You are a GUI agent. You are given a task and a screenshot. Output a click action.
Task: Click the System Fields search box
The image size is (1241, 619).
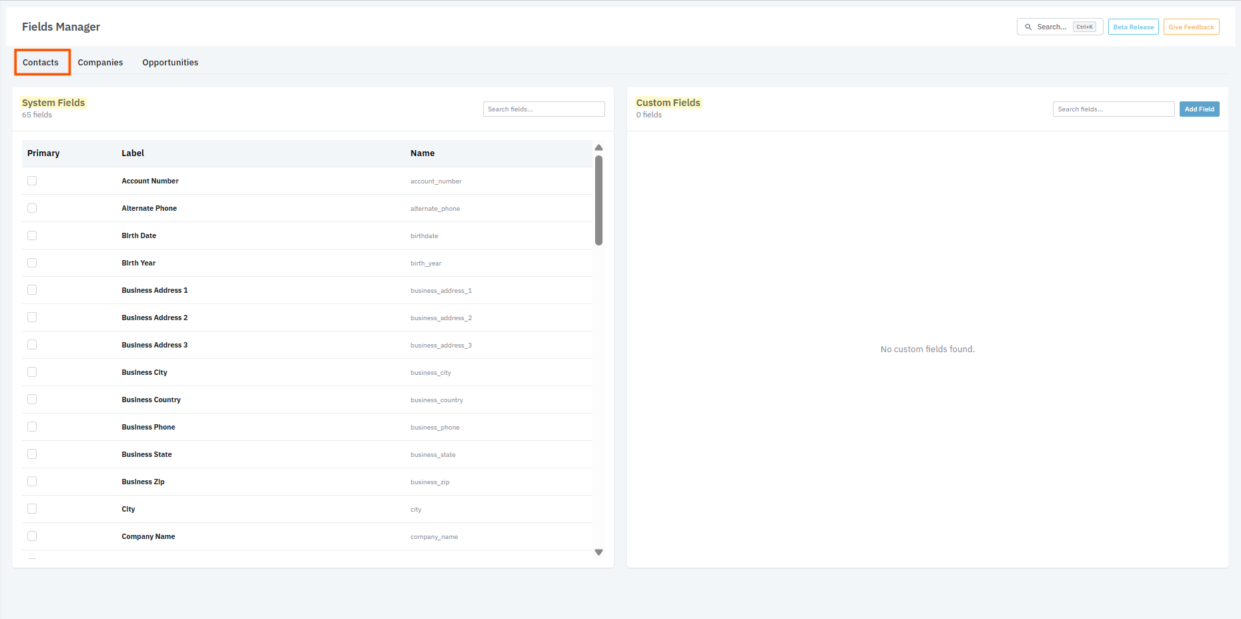(x=543, y=109)
